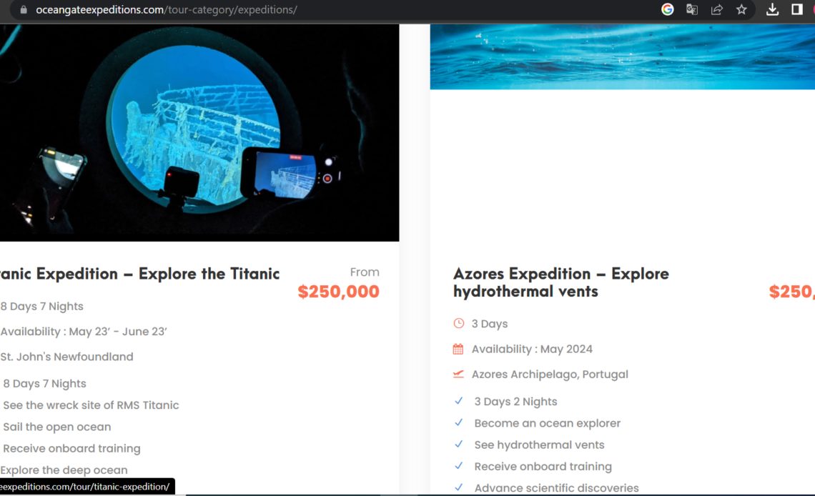
Task: Click checkmark next to 3 Days 2 Nights
Action: [458, 401]
